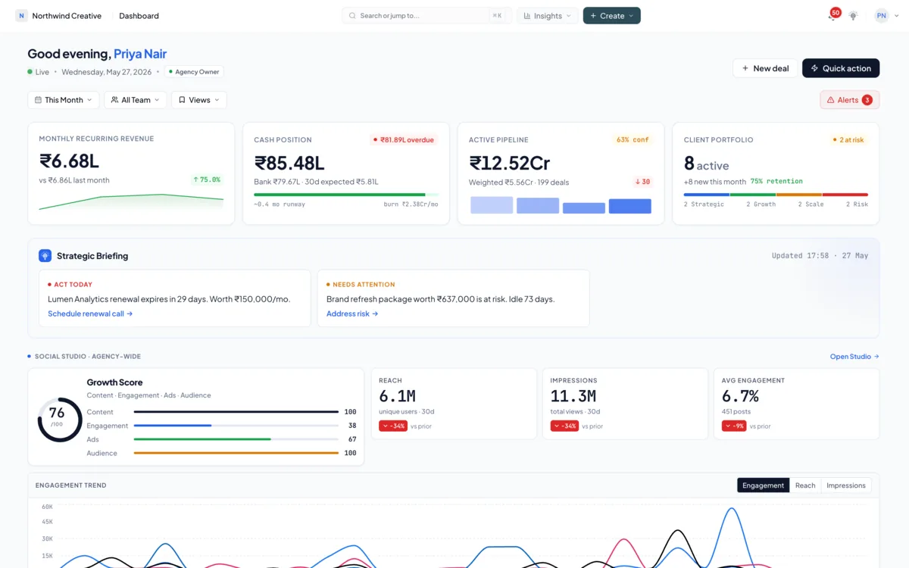Click the ₹85.48L cash position value
This screenshot has width=909, height=568.
click(x=289, y=163)
